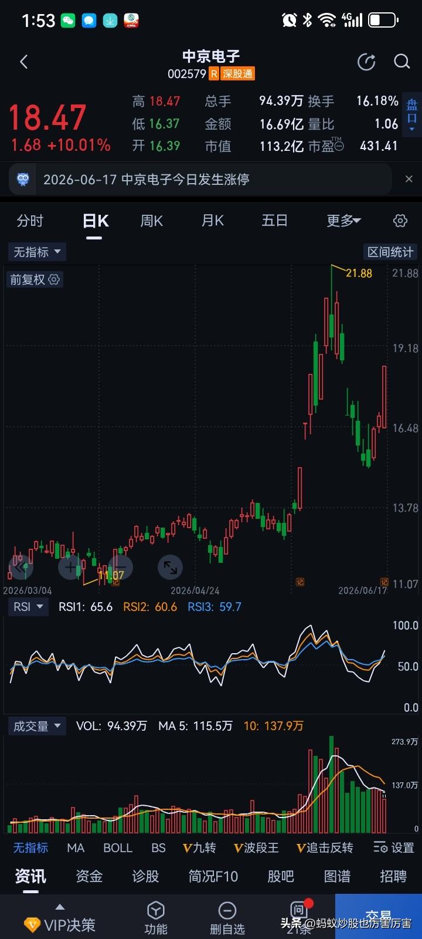Select the MA overlay option

(x=76, y=847)
